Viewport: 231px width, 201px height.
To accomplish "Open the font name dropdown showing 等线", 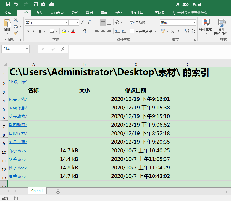I will tap(66, 23).
